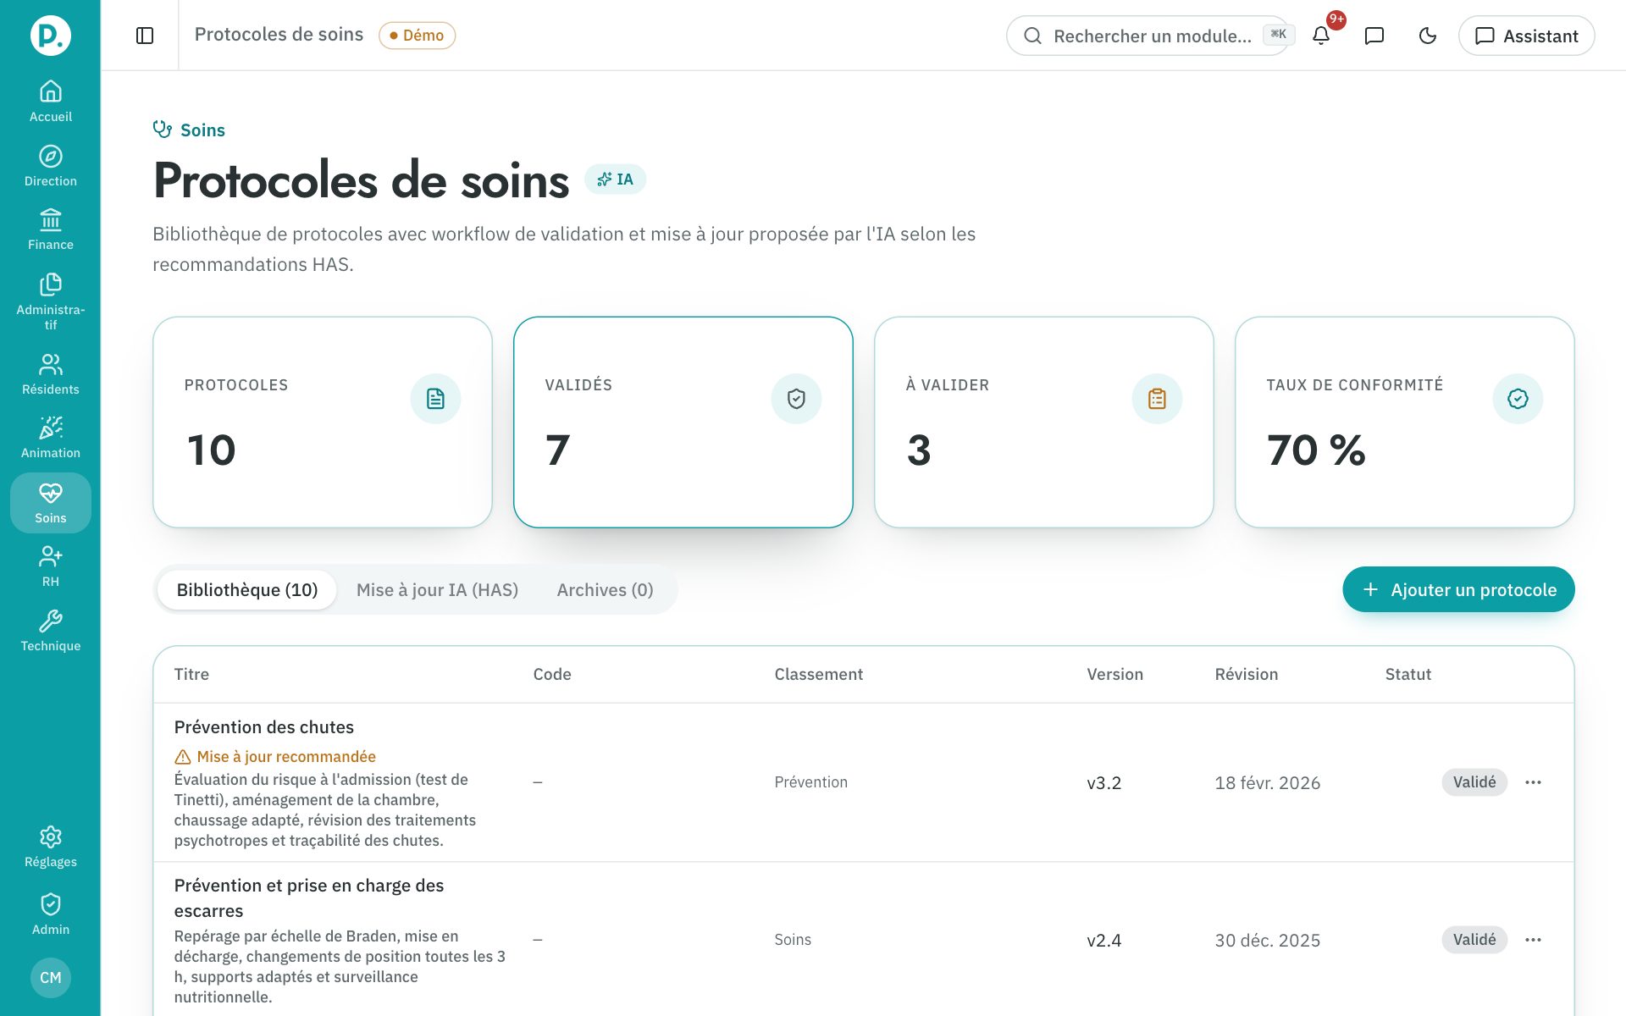Go to the Résidents section
The width and height of the screenshot is (1626, 1016).
click(x=50, y=374)
